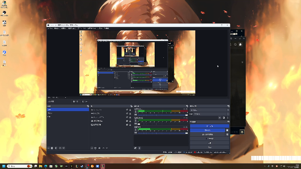Select the second scene in the Scenes list
This screenshot has height=169, width=301.
tap(68, 113)
